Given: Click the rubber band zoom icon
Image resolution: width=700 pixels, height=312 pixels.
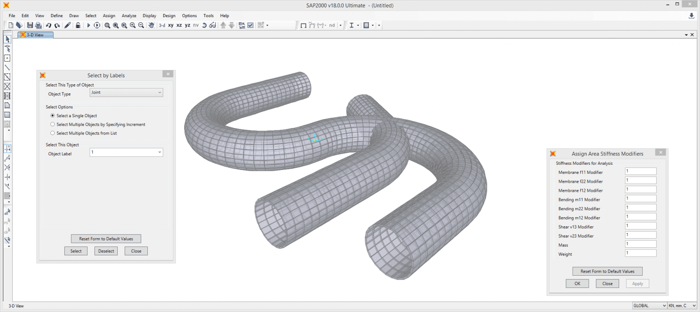Looking at the screenshot, I should 107,25.
